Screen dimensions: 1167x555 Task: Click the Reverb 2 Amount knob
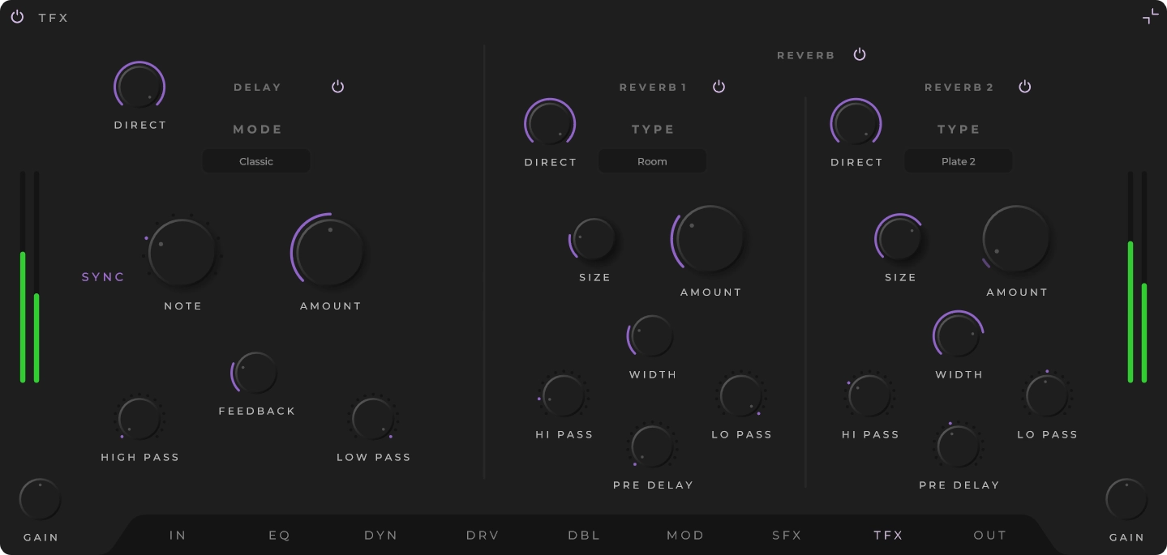click(1016, 238)
